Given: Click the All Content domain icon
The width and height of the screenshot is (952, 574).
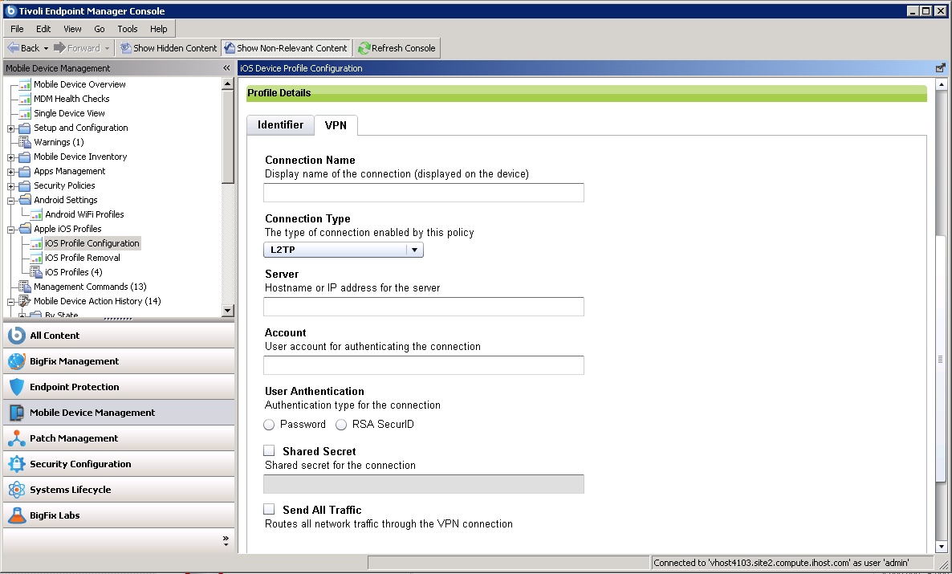Looking at the screenshot, I should [16, 336].
